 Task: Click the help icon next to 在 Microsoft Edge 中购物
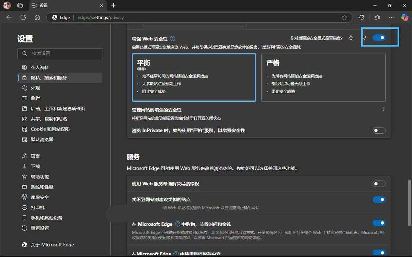(178, 224)
